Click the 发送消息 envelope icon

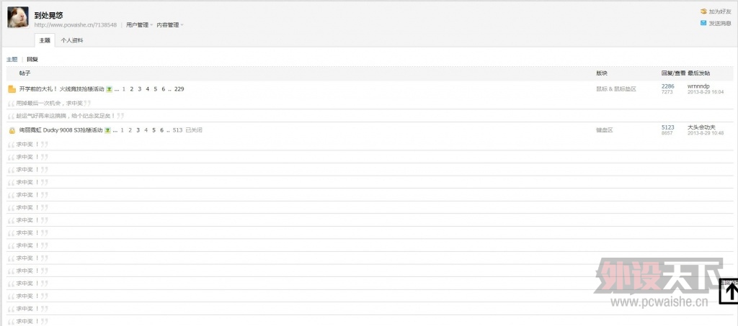tap(703, 23)
